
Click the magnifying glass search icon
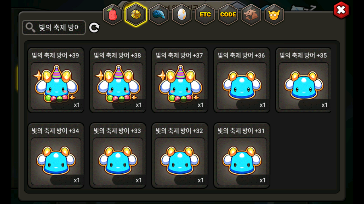[30, 27]
